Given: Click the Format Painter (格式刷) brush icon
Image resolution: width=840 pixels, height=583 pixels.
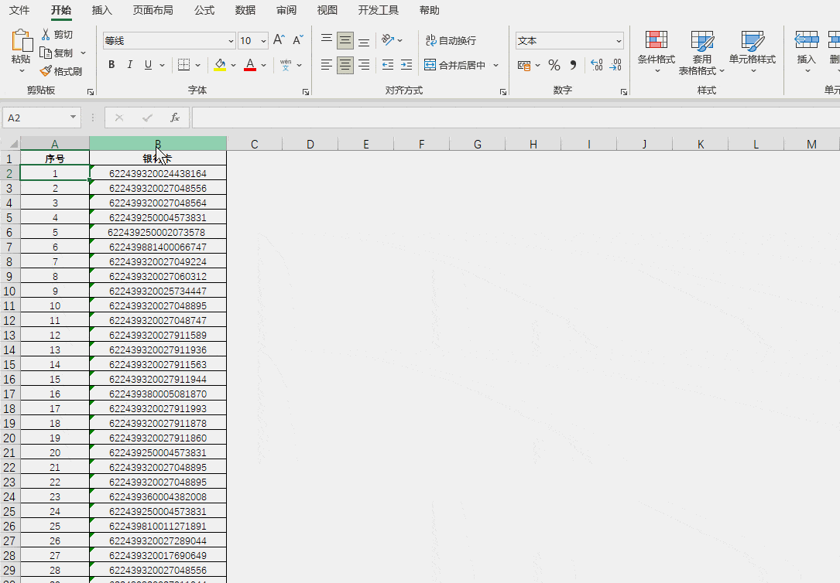Looking at the screenshot, I should pyautogui.click(x=46, y=71).
